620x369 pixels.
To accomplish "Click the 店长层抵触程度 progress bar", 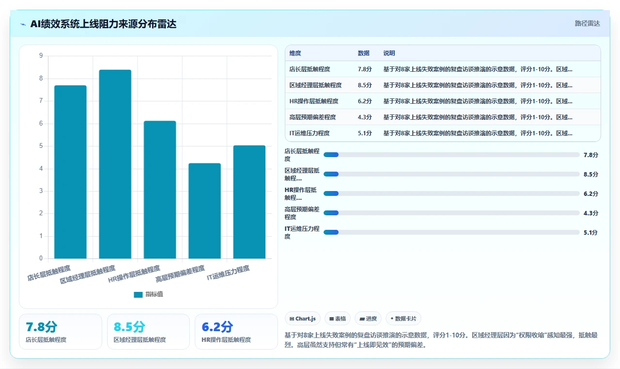I will click(x=451, y=155).
